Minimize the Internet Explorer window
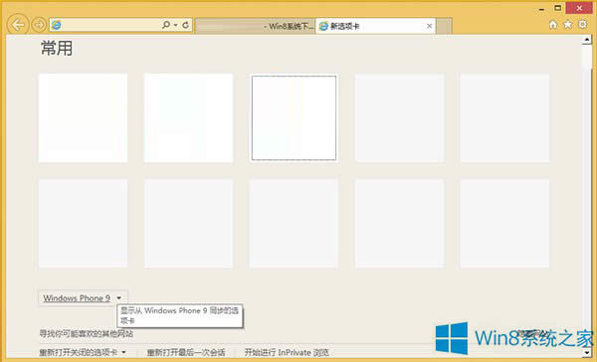This screenshot has height=362, width=597. coord(541,9)
